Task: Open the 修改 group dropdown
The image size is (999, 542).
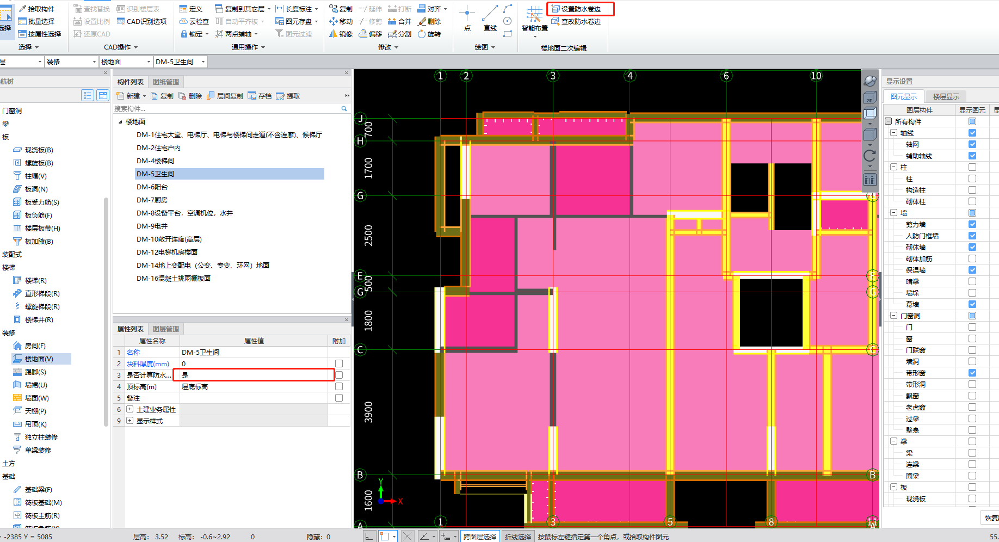Action: [388, 47]
